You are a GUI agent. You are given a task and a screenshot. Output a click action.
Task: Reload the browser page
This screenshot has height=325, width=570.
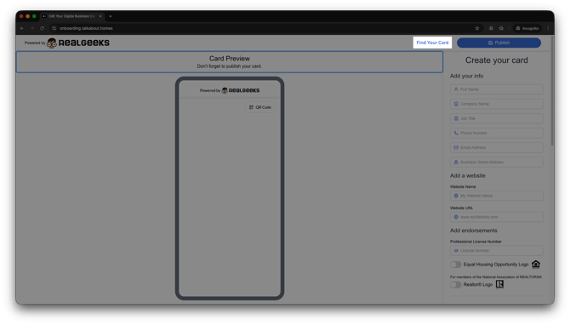click(x=42, y=28)
